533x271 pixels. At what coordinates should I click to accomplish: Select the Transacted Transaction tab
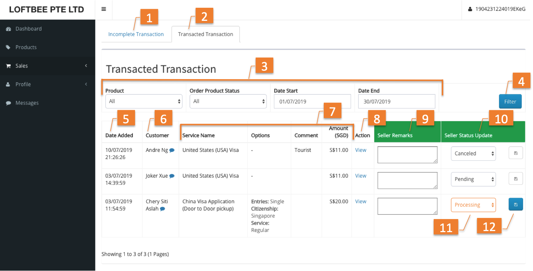click(x=205, y=34)
